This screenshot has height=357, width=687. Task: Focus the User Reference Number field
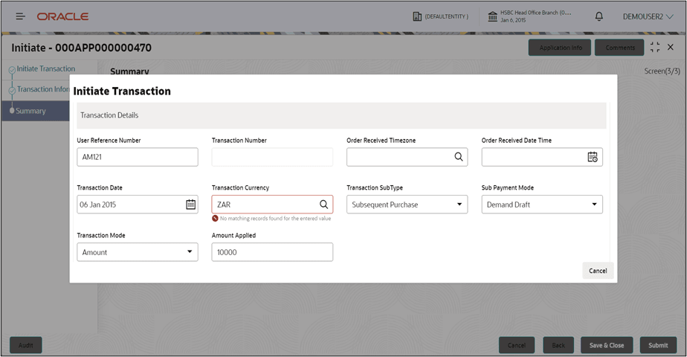click(x=138, y=157)
